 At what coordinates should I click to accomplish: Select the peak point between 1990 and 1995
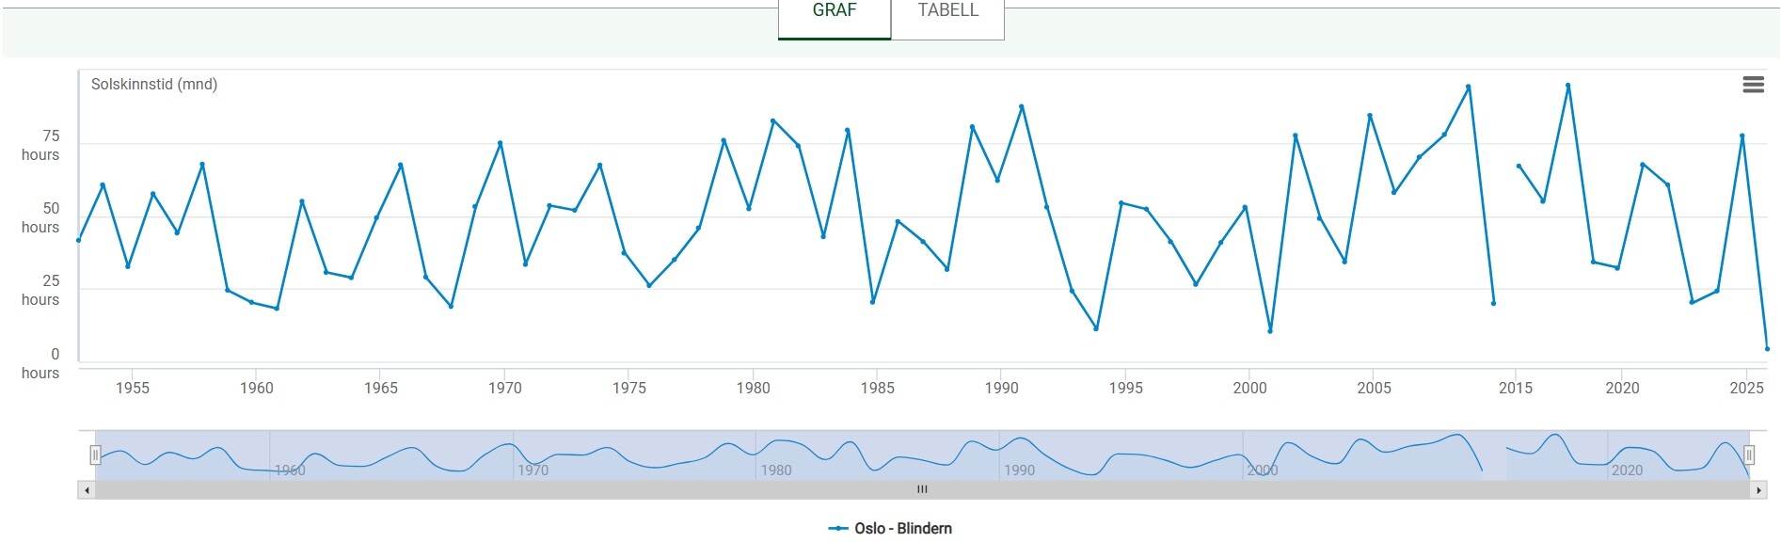coord(1022,107)
